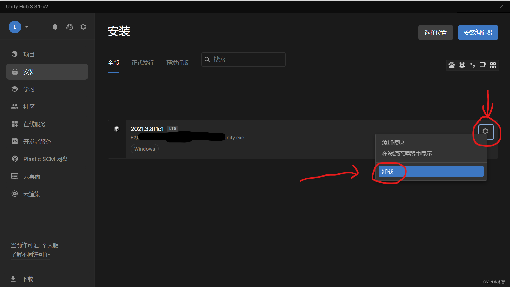
Task: Click the magnifier icon in search box
Action: 207,59
